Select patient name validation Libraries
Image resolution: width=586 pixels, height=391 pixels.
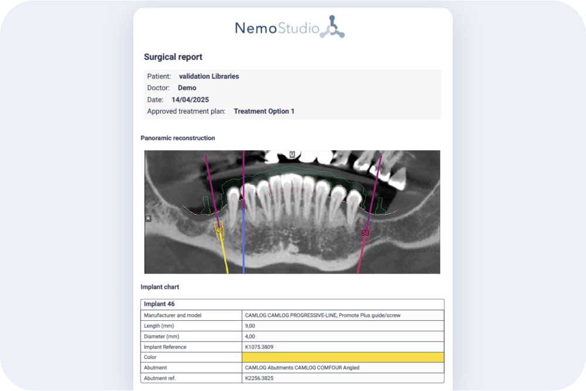(209, 76)
